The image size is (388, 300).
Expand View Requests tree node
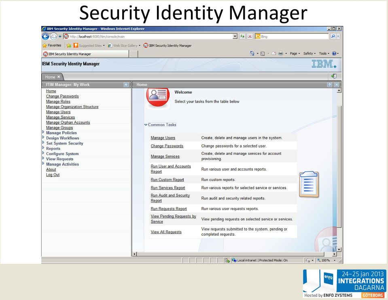point(43,158)
